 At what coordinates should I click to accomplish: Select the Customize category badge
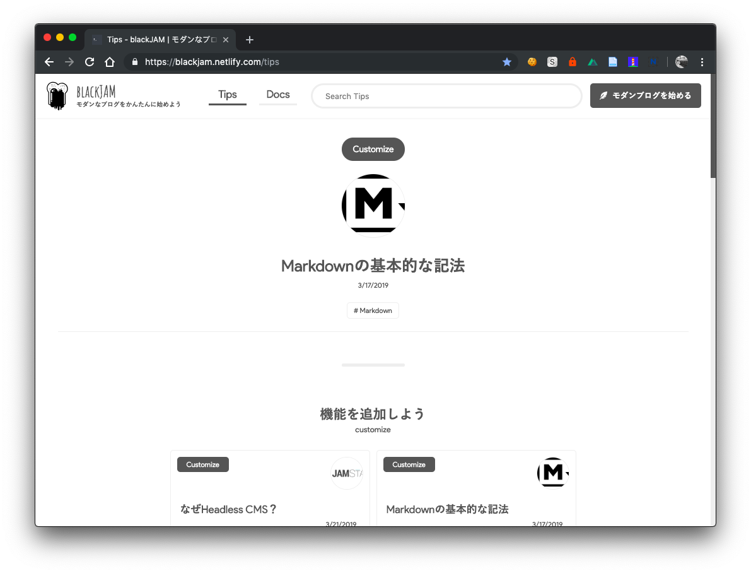point(373,149)
